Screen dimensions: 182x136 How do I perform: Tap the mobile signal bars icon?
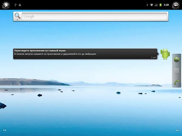tap(156, 5)
